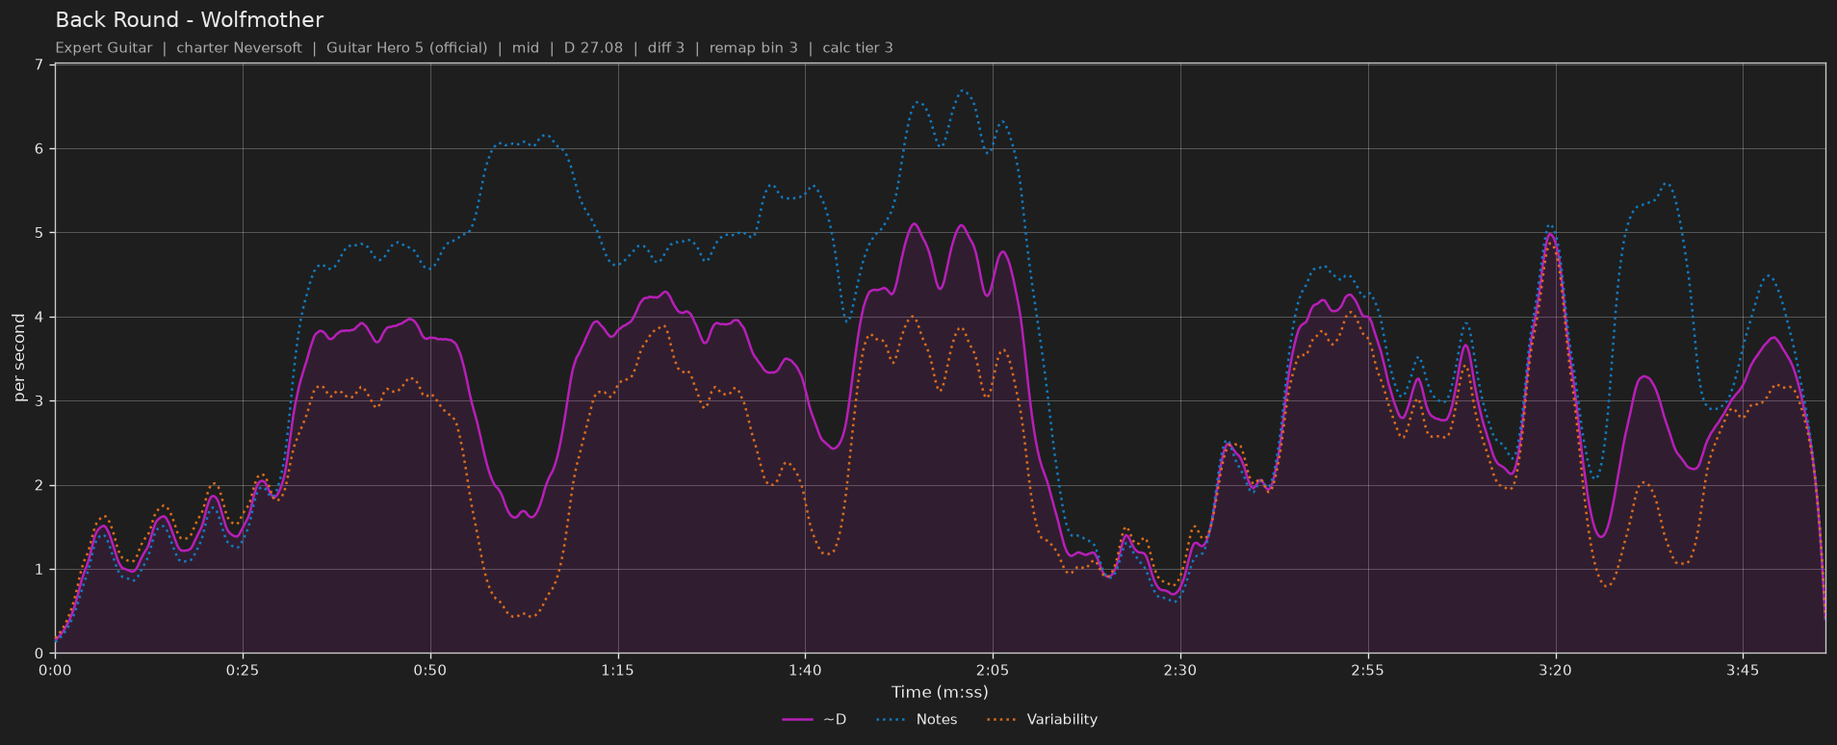Click the 1:40 x-axis tick label
This screenshot has width=1837, height=745.
[805, 670]
